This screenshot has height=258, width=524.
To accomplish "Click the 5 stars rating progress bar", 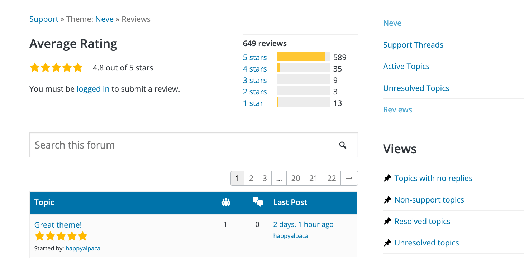I will pyautogui.click(x=303, y=56).
